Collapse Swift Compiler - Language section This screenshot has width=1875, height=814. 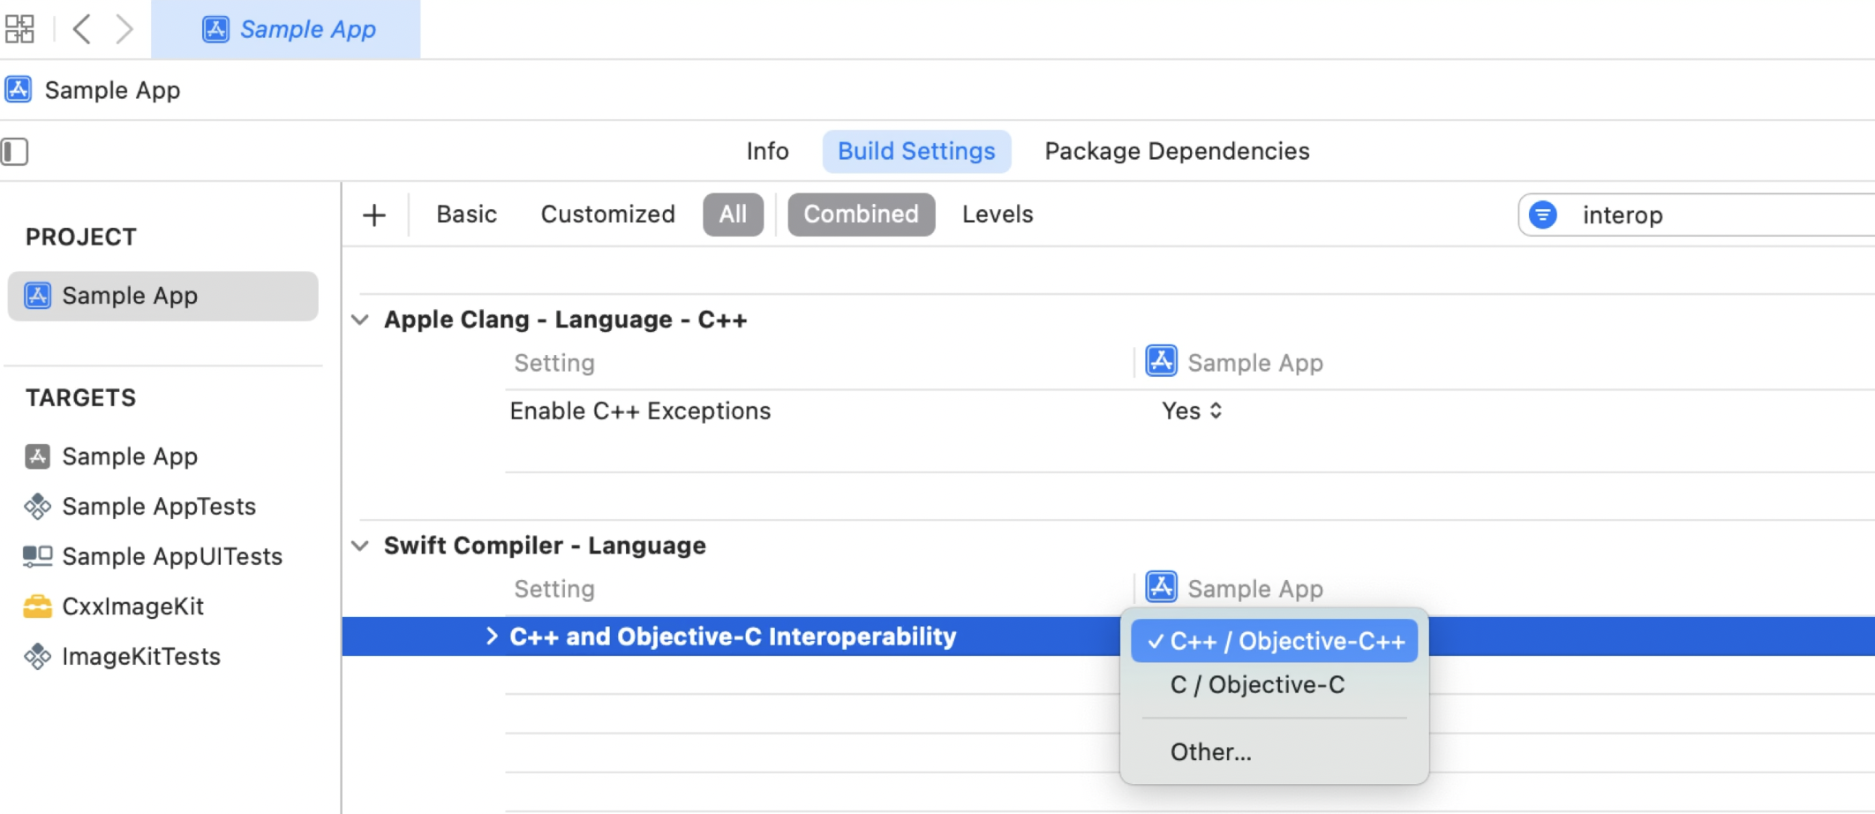[x=360, y=546]
